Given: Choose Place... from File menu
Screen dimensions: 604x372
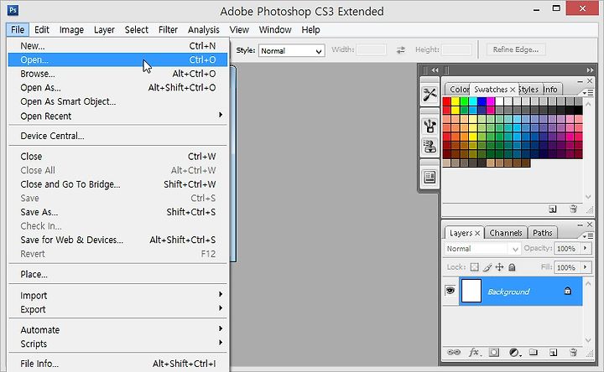Looking at the screenshot, I should click(117, 274).
